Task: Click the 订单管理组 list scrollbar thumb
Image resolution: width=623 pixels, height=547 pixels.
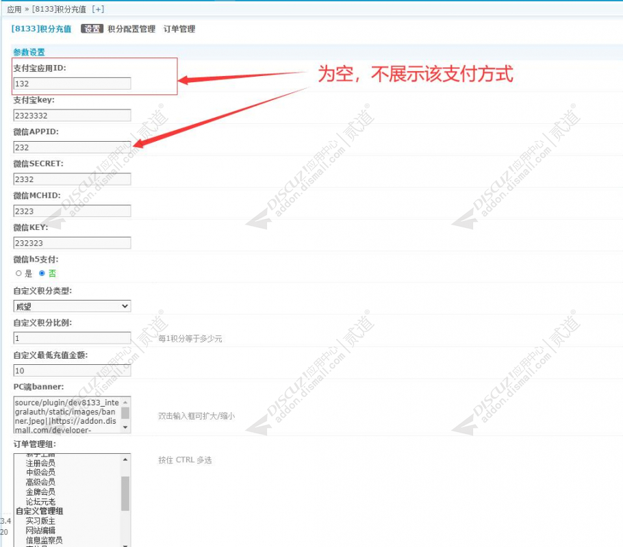Action: coord(125,494)
